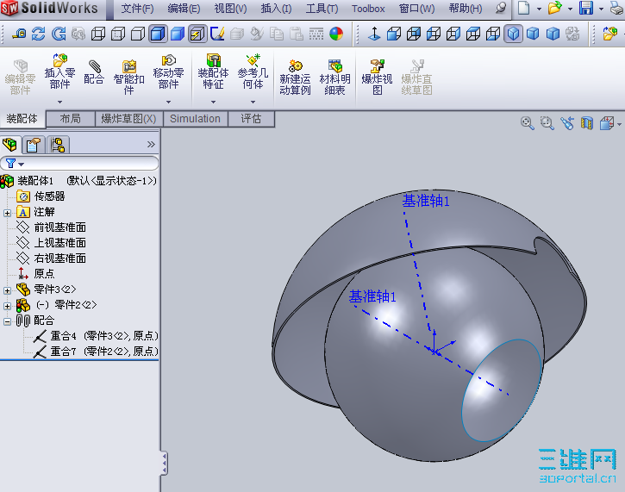
Task: Click the single circular arrow redo icon
Action: click(x=59, y=34)
